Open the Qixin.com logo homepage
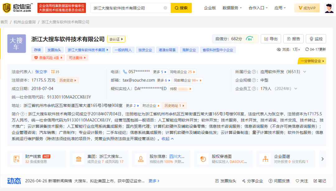The image size is (336, 191). 17,8
